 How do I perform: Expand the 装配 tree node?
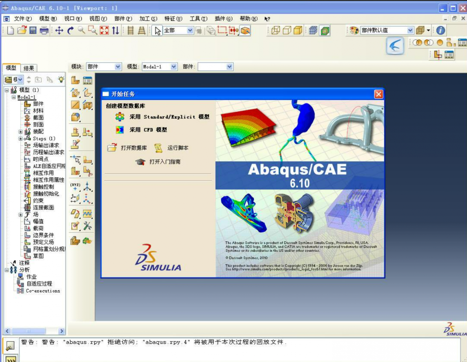[x=20, y=132]
